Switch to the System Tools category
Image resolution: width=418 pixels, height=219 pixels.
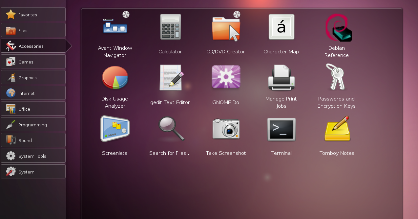pos(33,156)
